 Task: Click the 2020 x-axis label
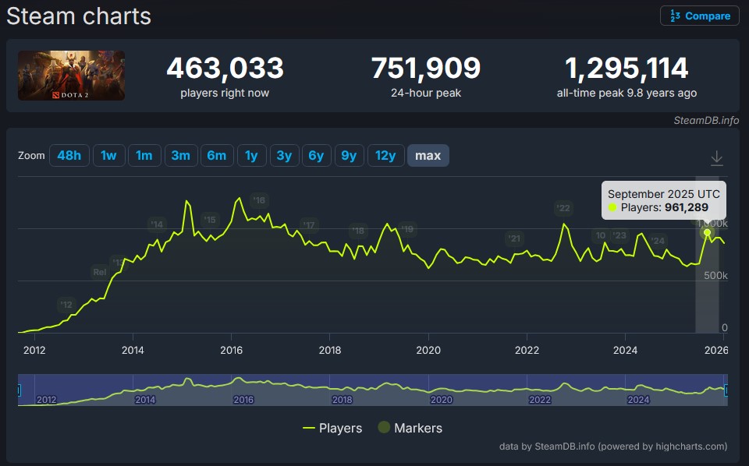point(428,350)
